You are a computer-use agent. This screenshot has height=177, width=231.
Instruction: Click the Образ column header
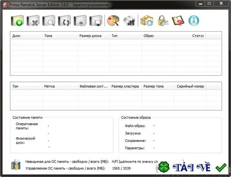158,36
